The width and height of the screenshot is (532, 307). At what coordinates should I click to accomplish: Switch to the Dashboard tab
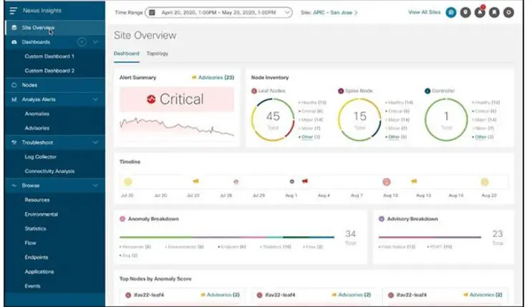[127, 54]
